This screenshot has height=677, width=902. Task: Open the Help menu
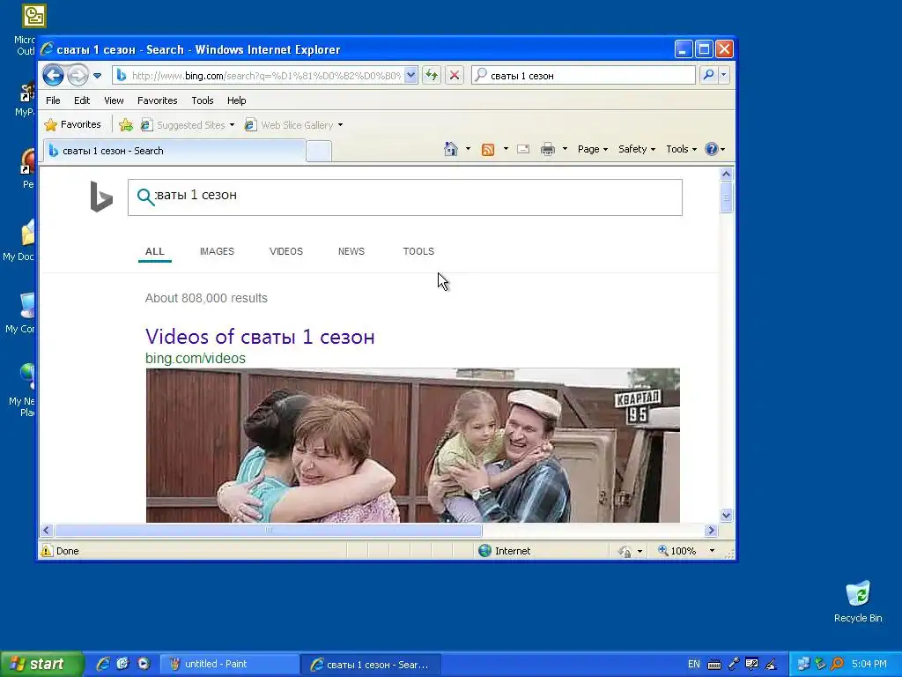click(x=236, y=100)
